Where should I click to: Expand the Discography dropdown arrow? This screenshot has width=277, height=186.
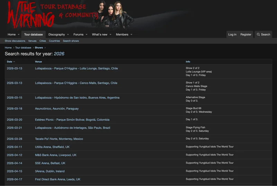(x=68, y=35)
